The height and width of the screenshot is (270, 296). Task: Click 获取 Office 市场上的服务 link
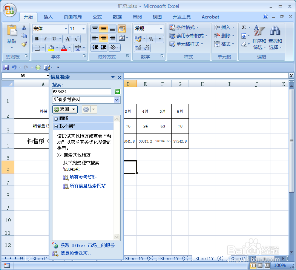coord(87,245)
